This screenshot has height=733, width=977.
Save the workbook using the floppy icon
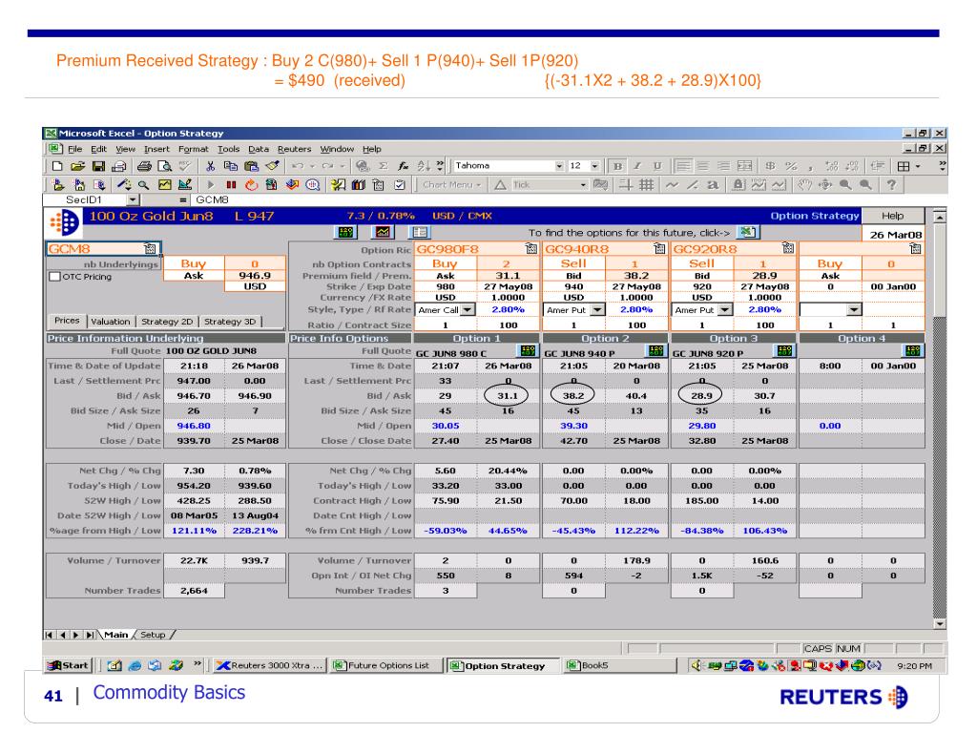[x=98, y=166]
